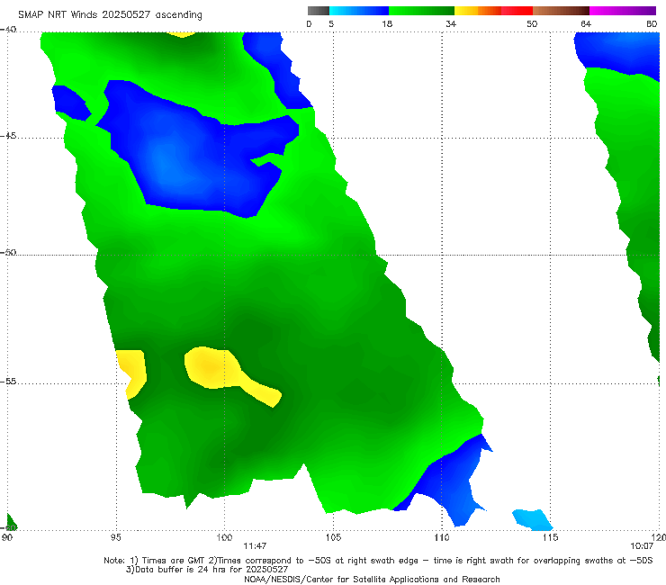Click the green segment of the wind color bar
666x585 pixels.
421,11
